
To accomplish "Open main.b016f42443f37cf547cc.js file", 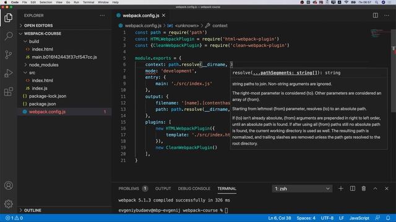I will click(64, 57).
